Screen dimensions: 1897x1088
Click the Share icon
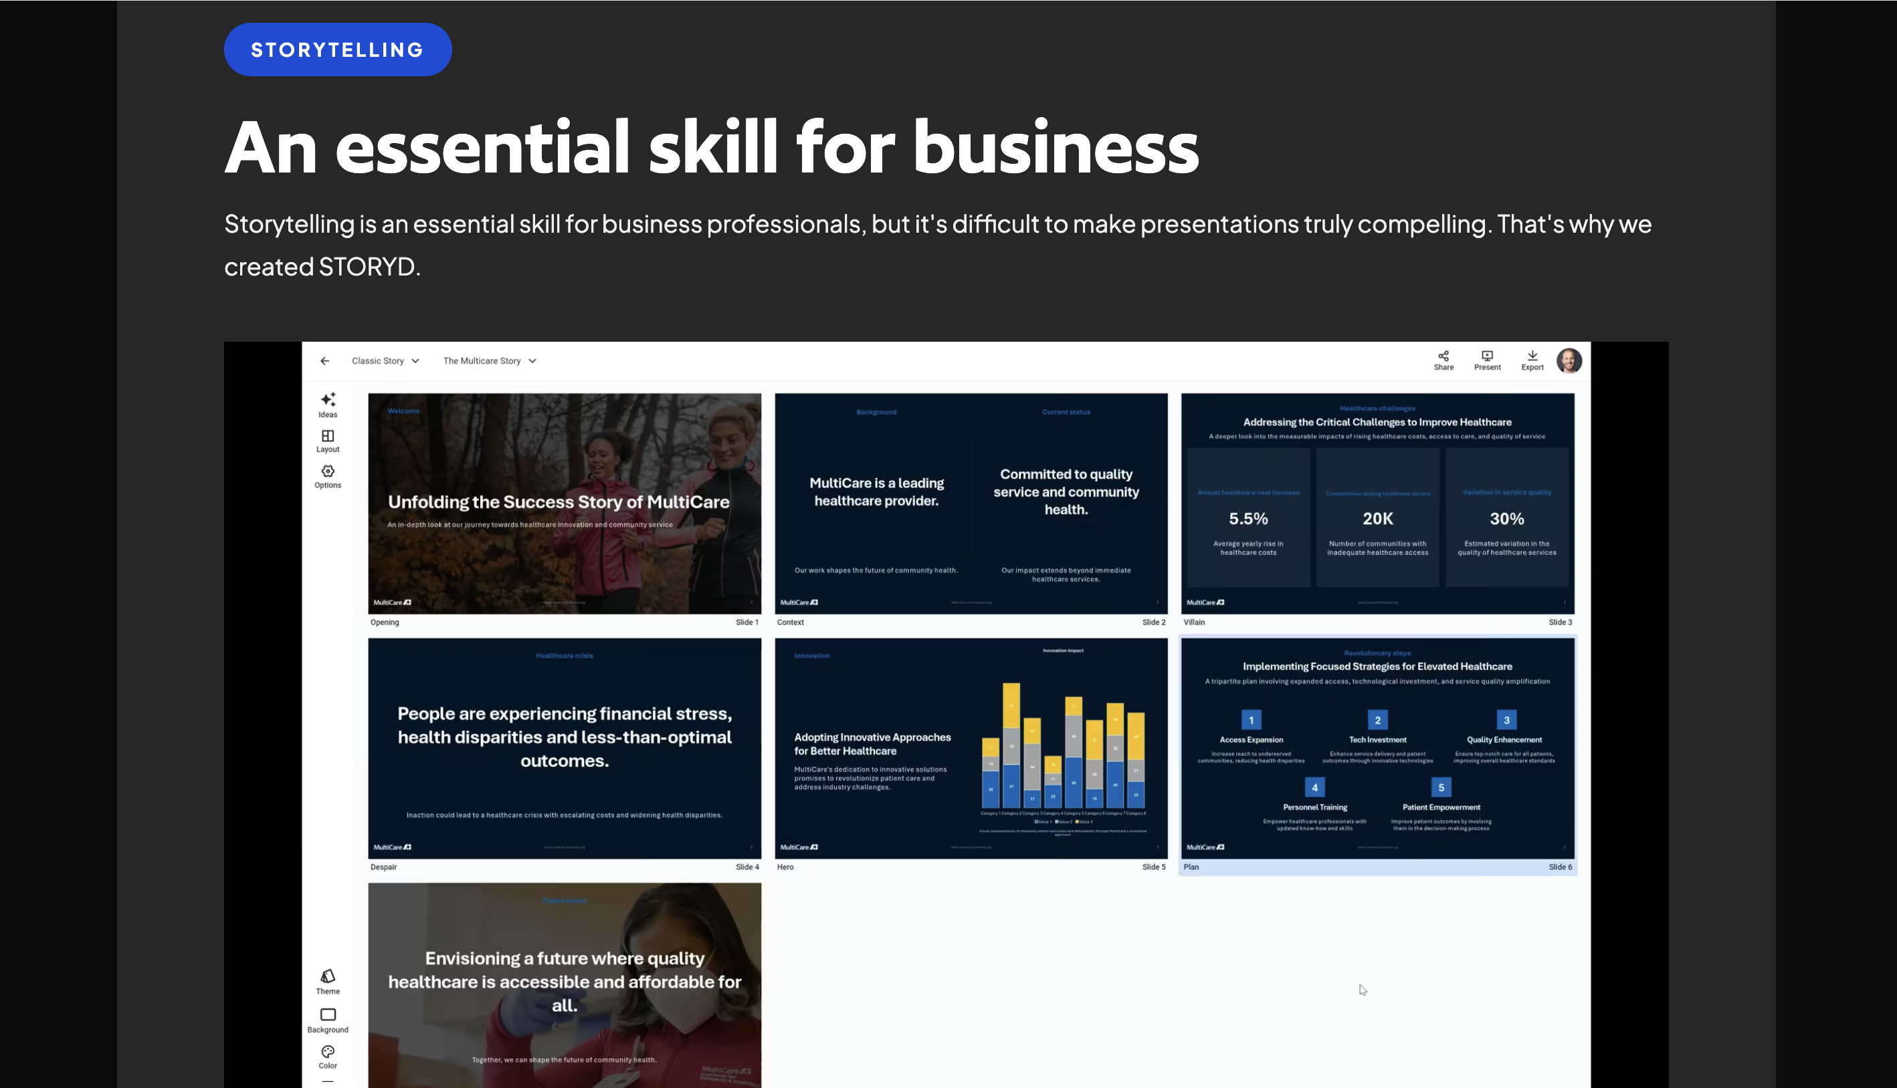(1443, 359)
